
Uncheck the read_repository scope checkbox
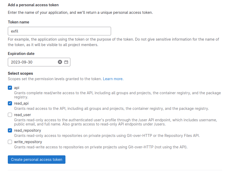coord(10,130)
